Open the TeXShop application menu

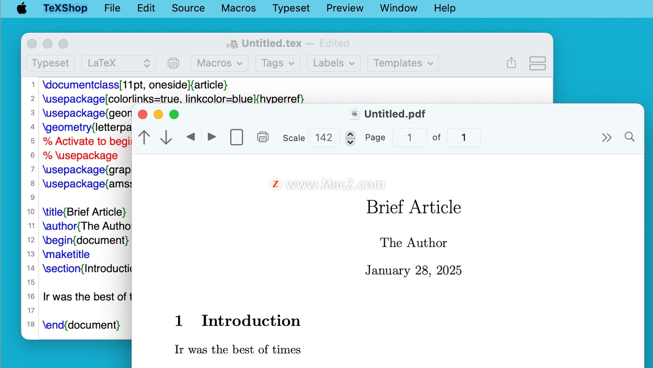65,8
